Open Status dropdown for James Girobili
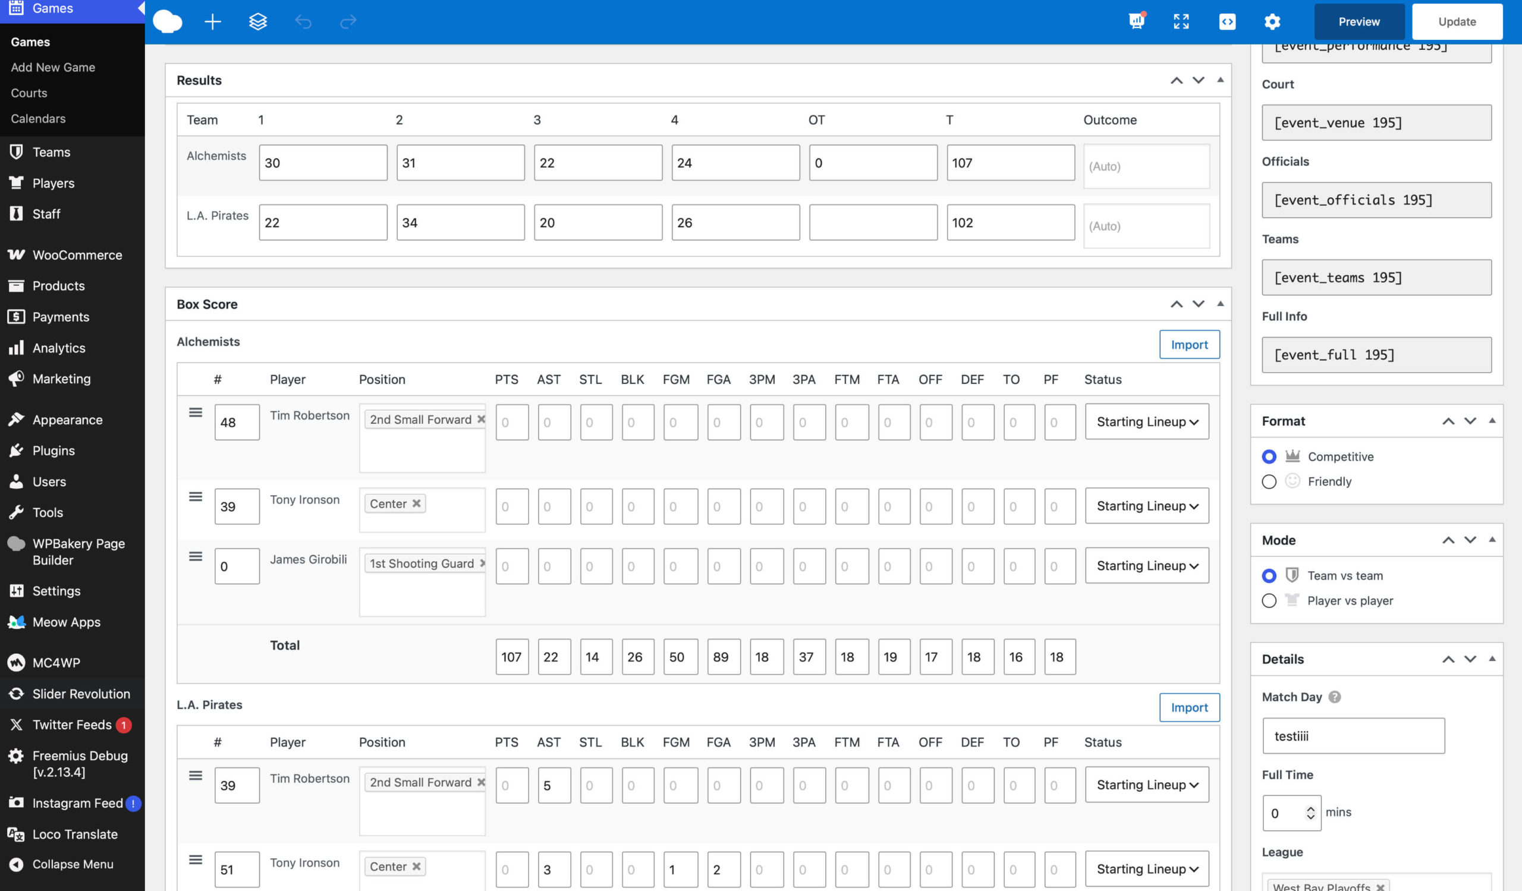This screenshot has width=1522, height=891. pyautogui.click(x=1147, y=566)
